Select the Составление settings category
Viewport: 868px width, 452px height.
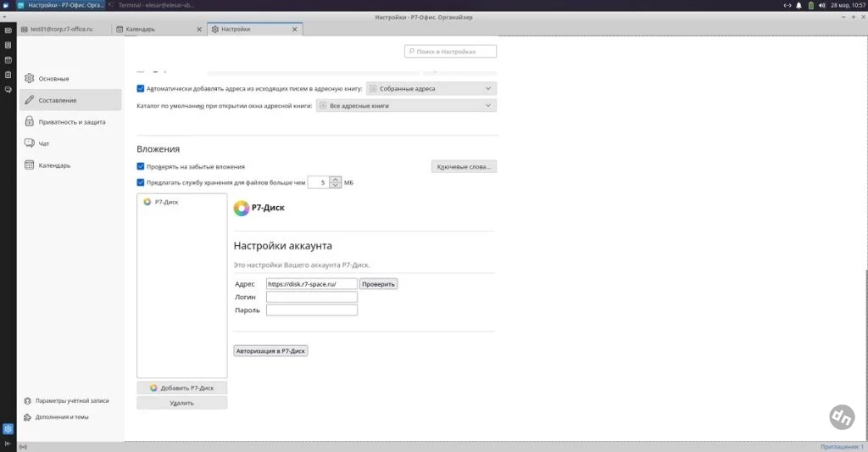(x=70, y=100)
